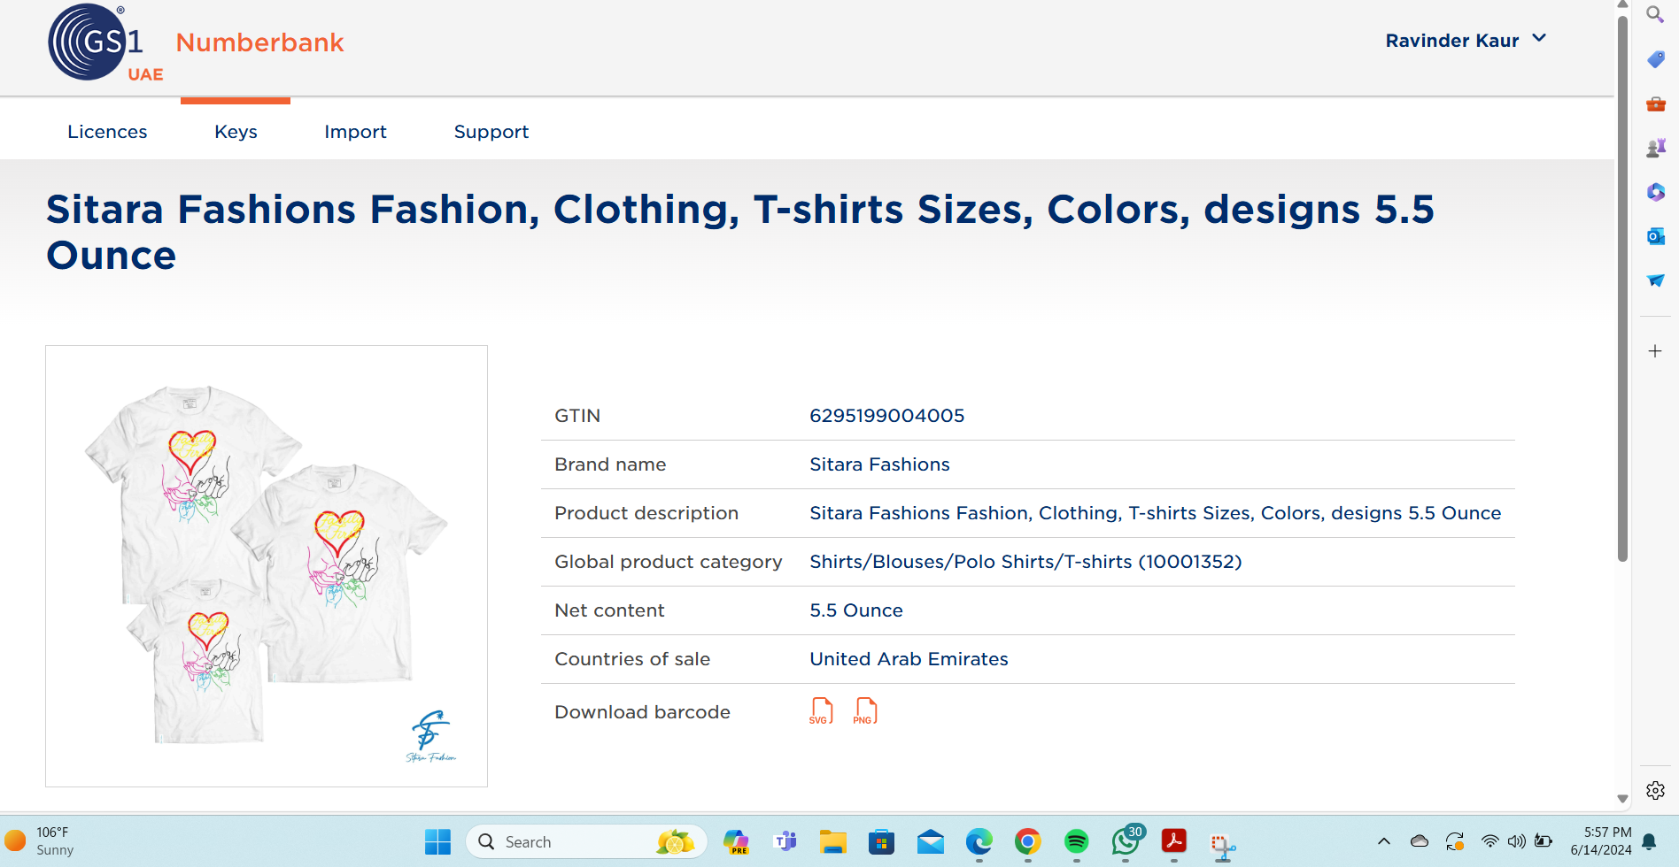Screen dimensions: 1679x867
Task: Open Microsoft Store from taskbar
Action: (x=881, y=841)
